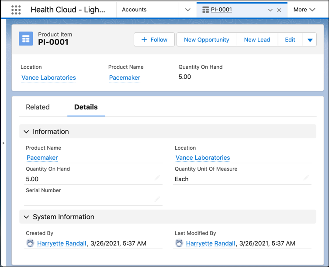Click the Each unit of measure value
The width and height of the screenshot is (329, 267).
point(181,179)
